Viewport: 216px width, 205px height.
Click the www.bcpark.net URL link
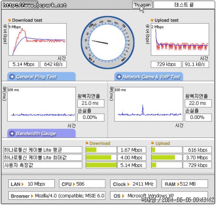[x=35, y=5]
